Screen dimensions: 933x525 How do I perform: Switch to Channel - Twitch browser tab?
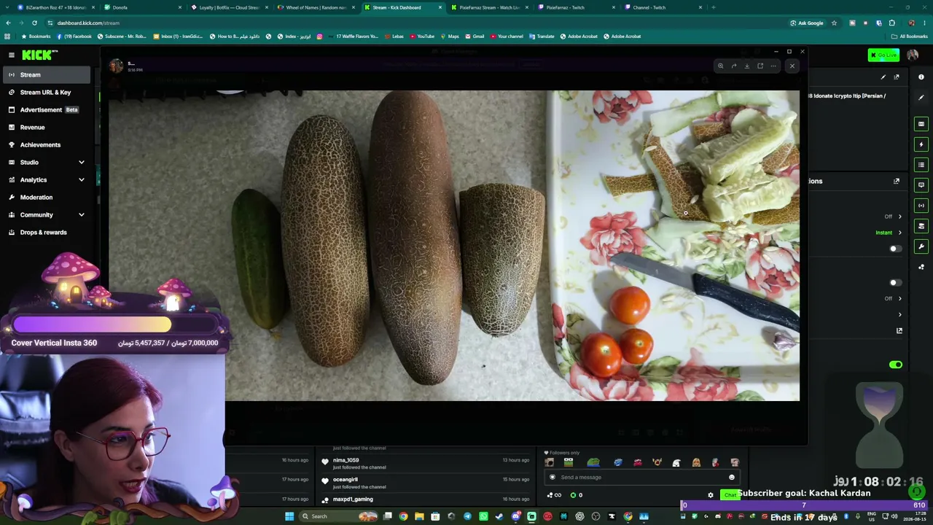coord(663,7)
